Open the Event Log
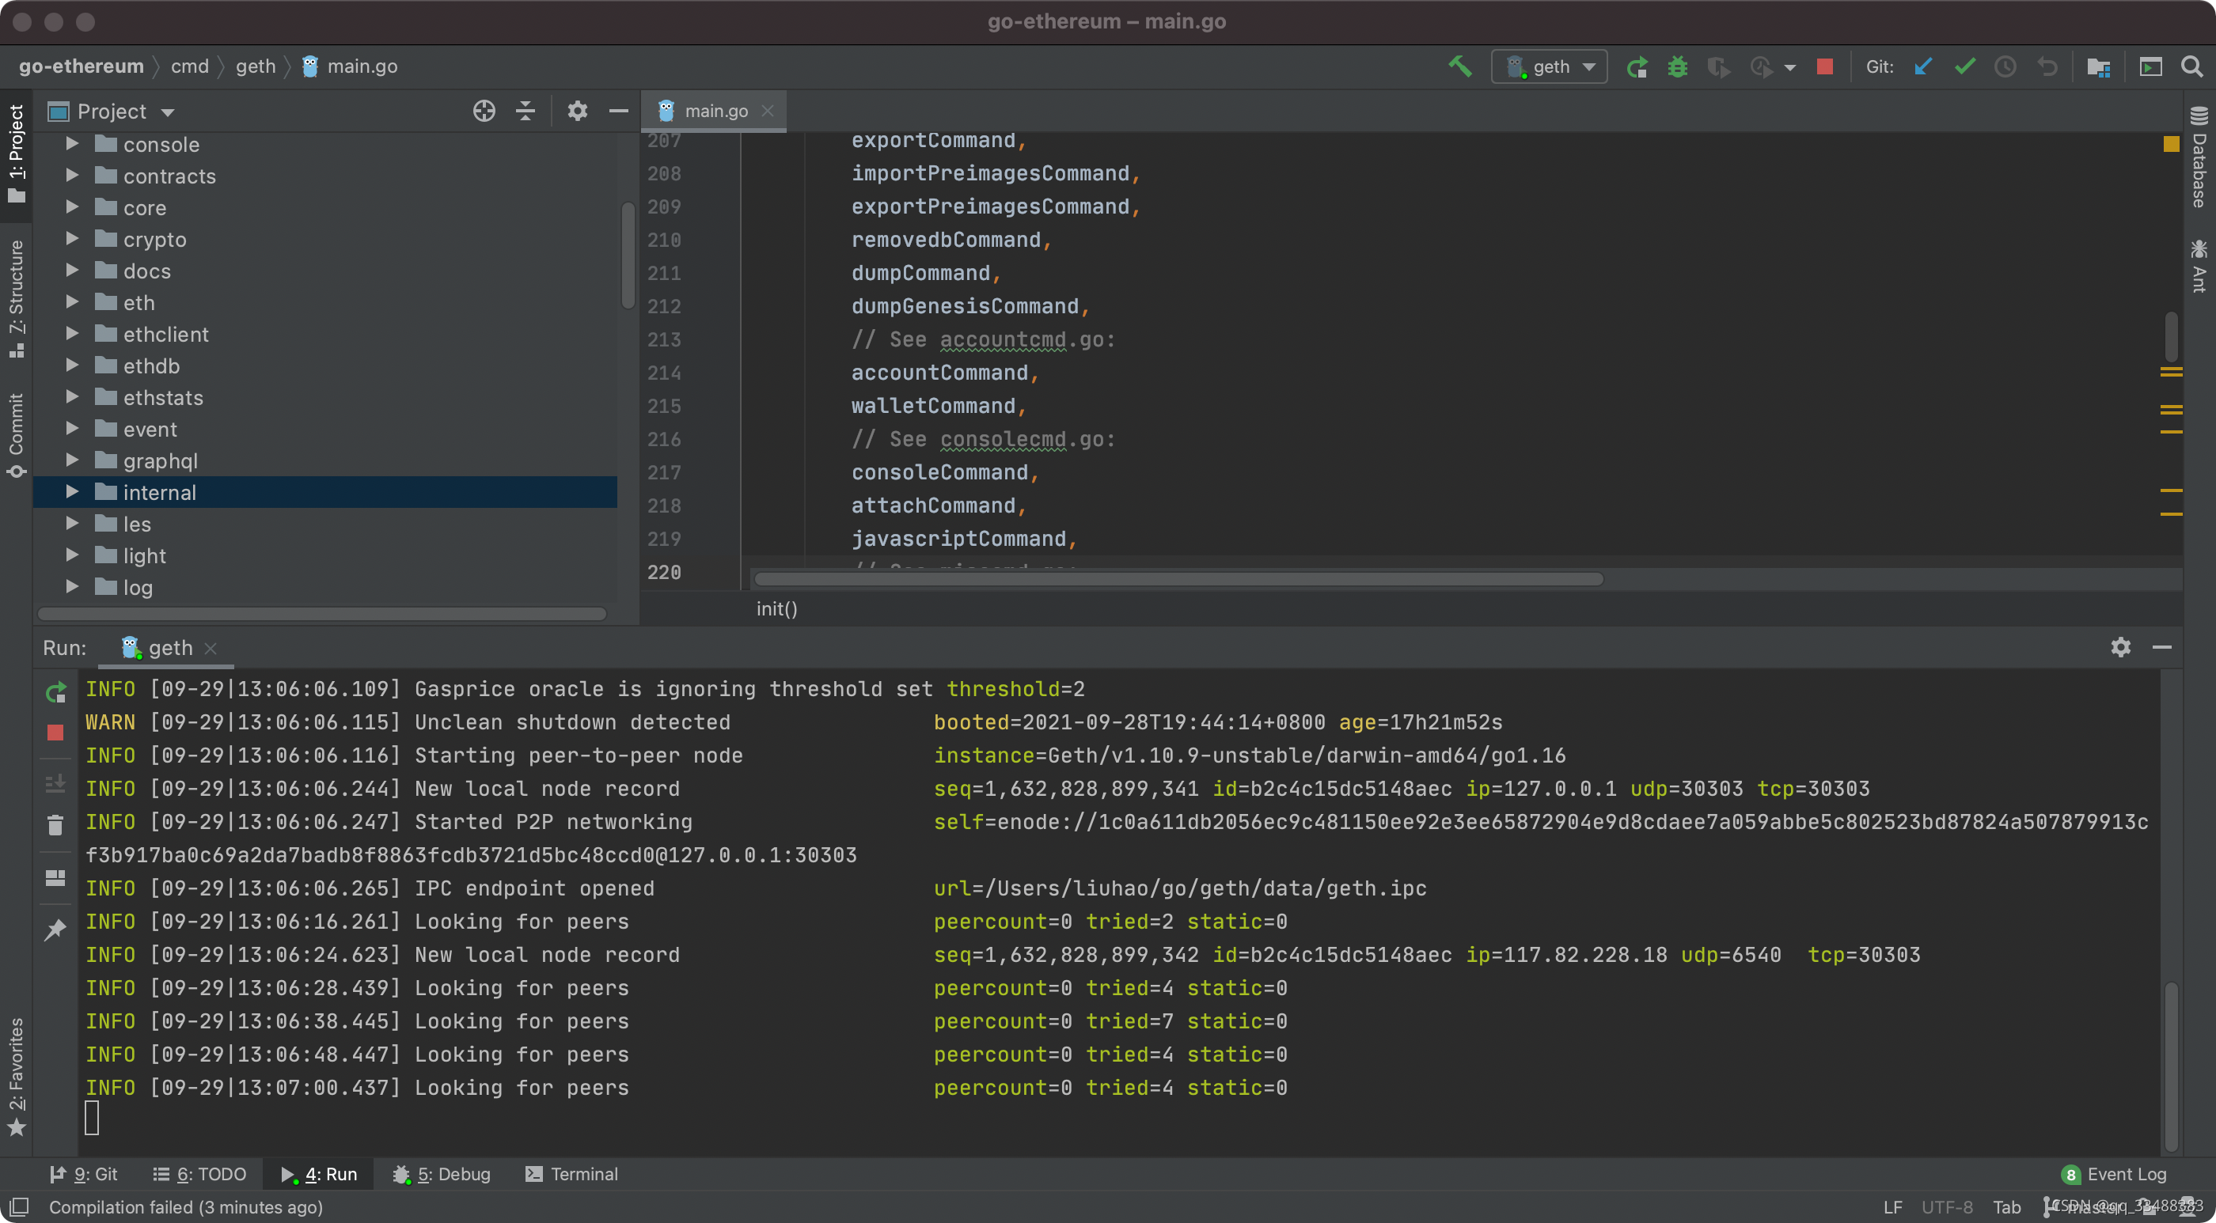 pyautogui.click(x=2115, y=1174)
